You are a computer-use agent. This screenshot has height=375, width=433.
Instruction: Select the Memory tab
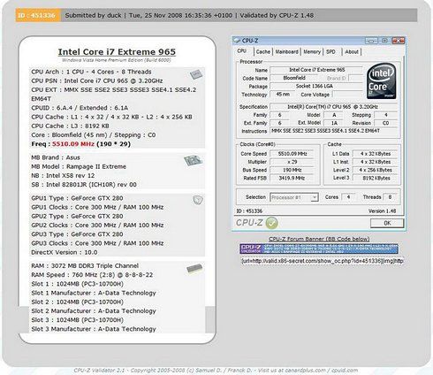point(312,52)
